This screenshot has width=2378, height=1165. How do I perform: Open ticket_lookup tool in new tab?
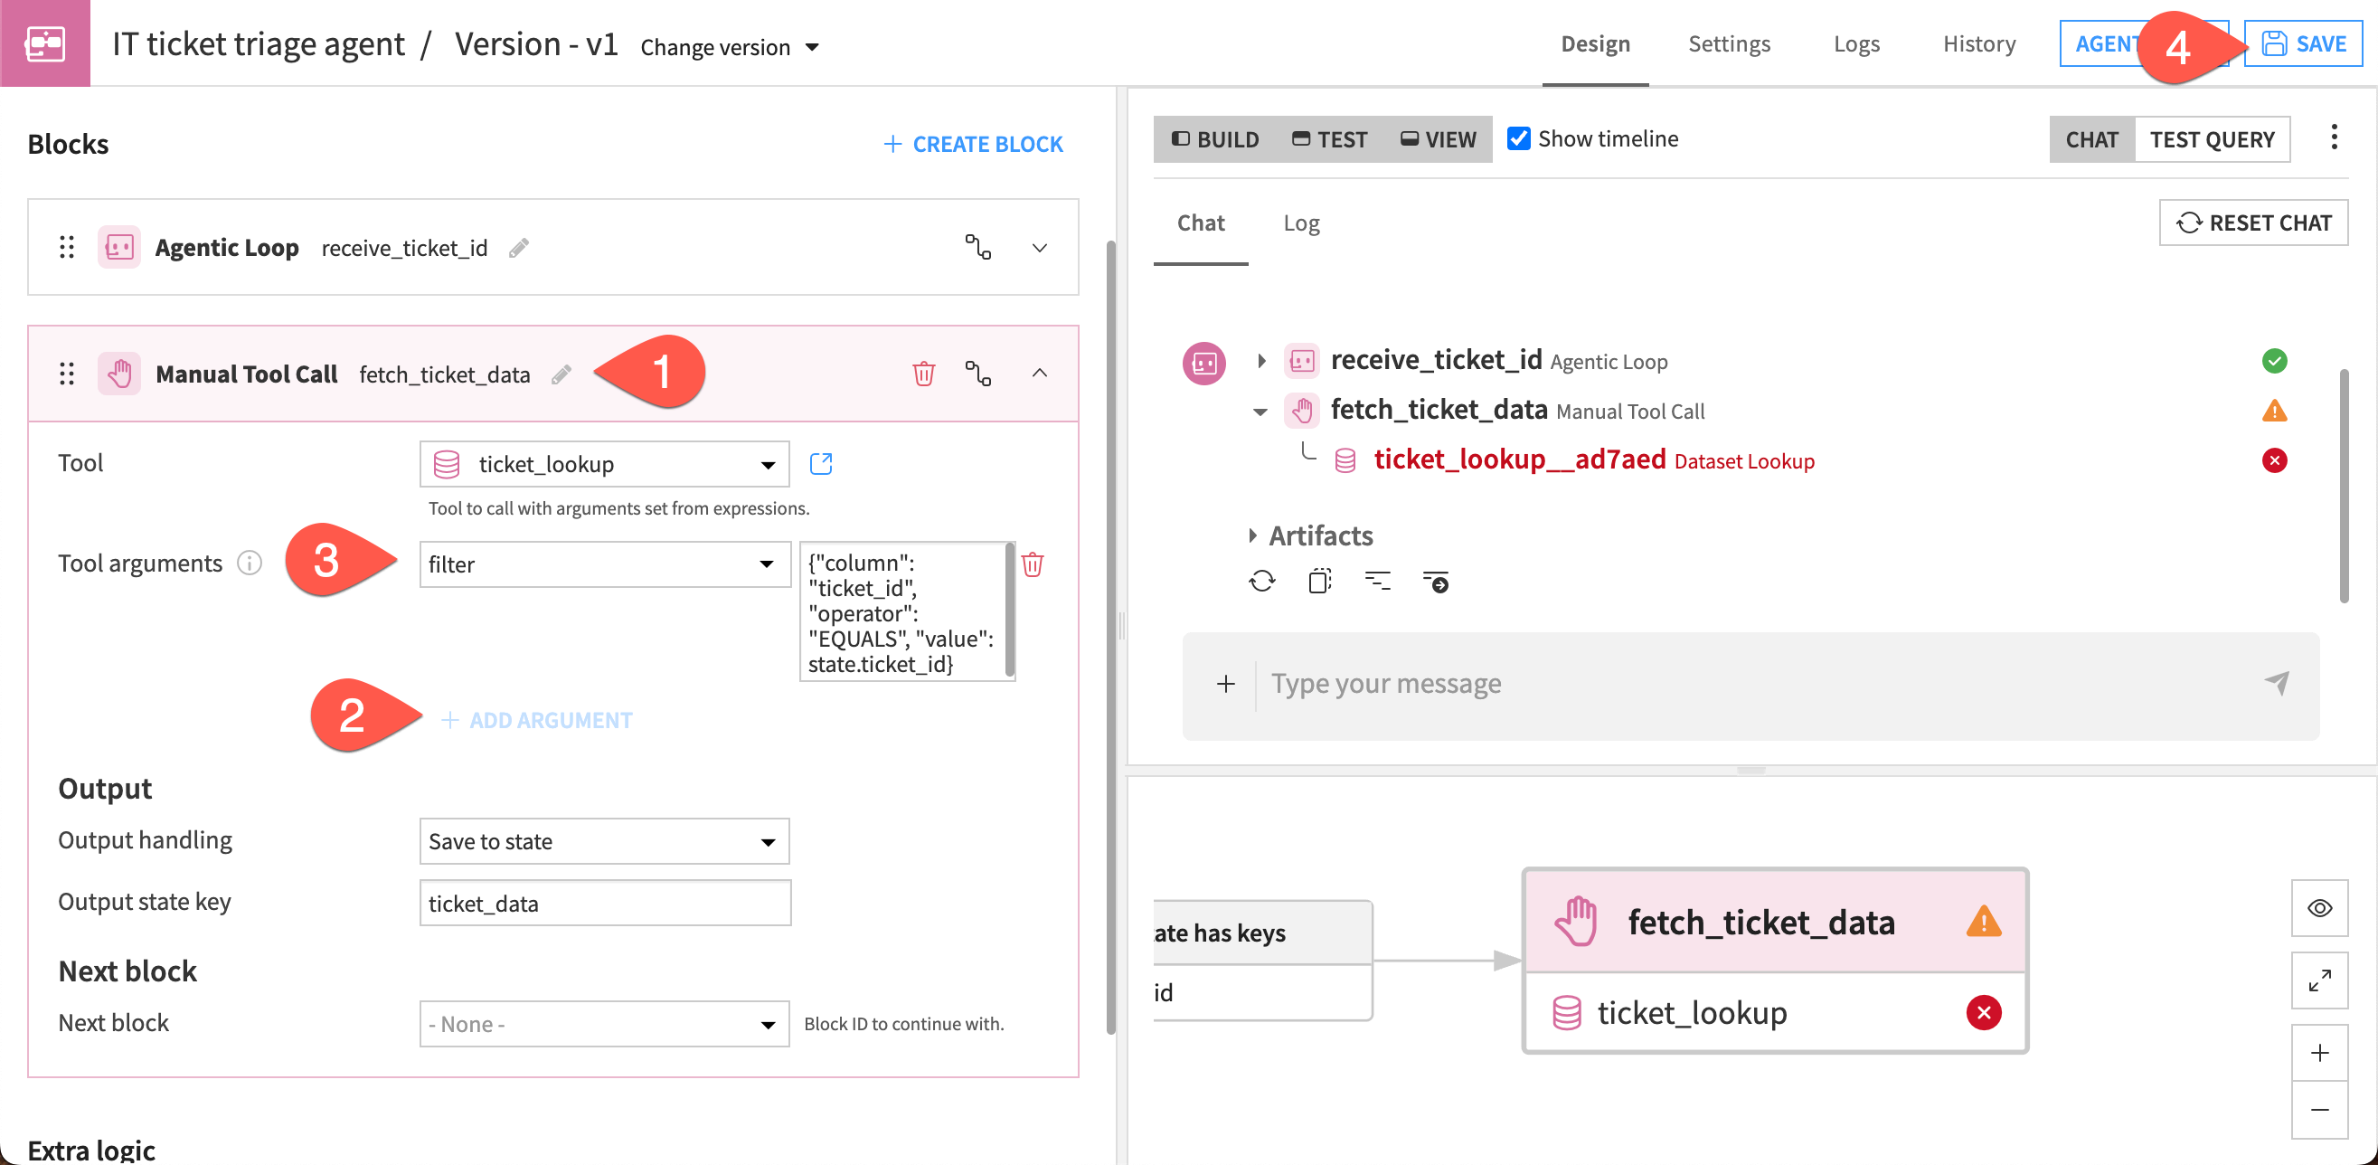(821, 463)
